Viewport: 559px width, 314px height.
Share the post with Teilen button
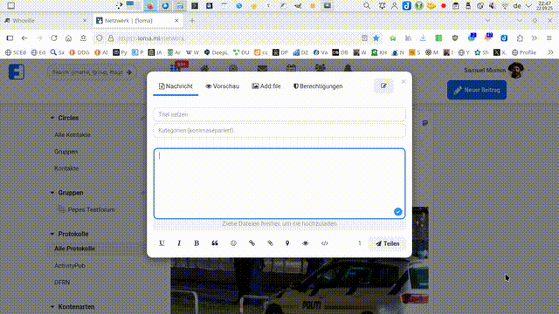pyautogui.click(x=388, y=243)
